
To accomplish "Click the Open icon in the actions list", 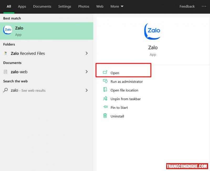I will pyautogui.click(x=105, y=73).
